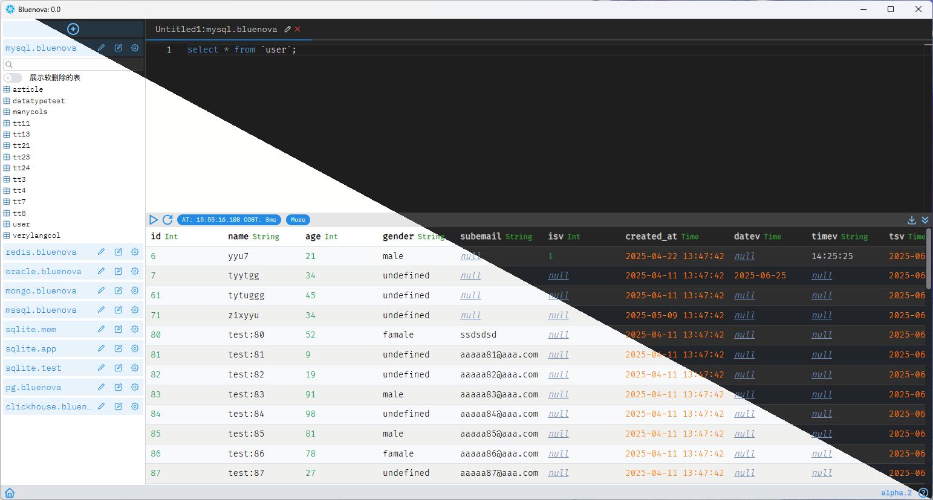Image resolution: width=933 pixels, height=500 pixels.
Task: Open settings gear for redis.bluenova
Action: tap(135, 252)
